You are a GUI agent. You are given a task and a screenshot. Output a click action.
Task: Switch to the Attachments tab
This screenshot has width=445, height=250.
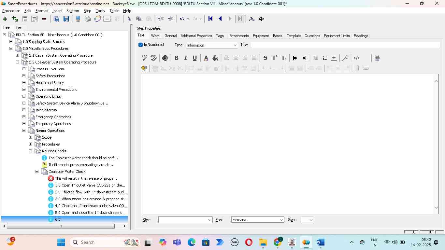[239, 36]
